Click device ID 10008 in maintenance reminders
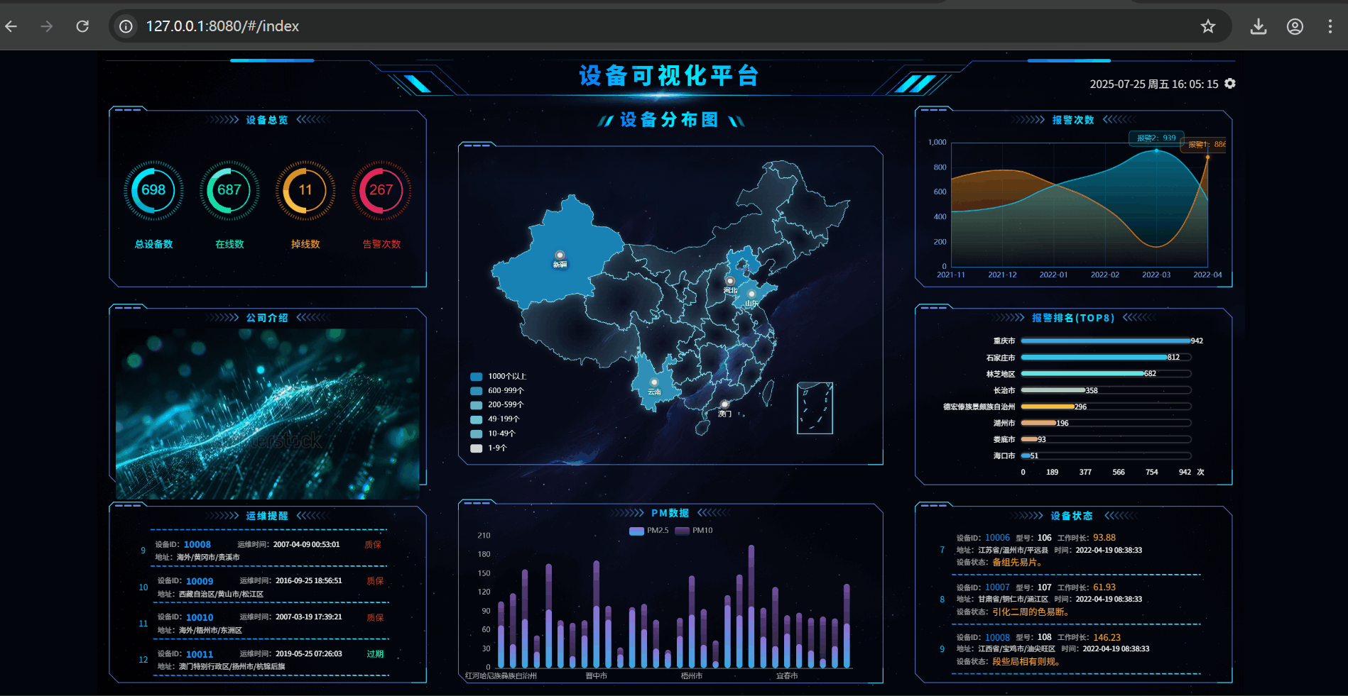This screenshot has height=696, width=1348. coord(197,545)
